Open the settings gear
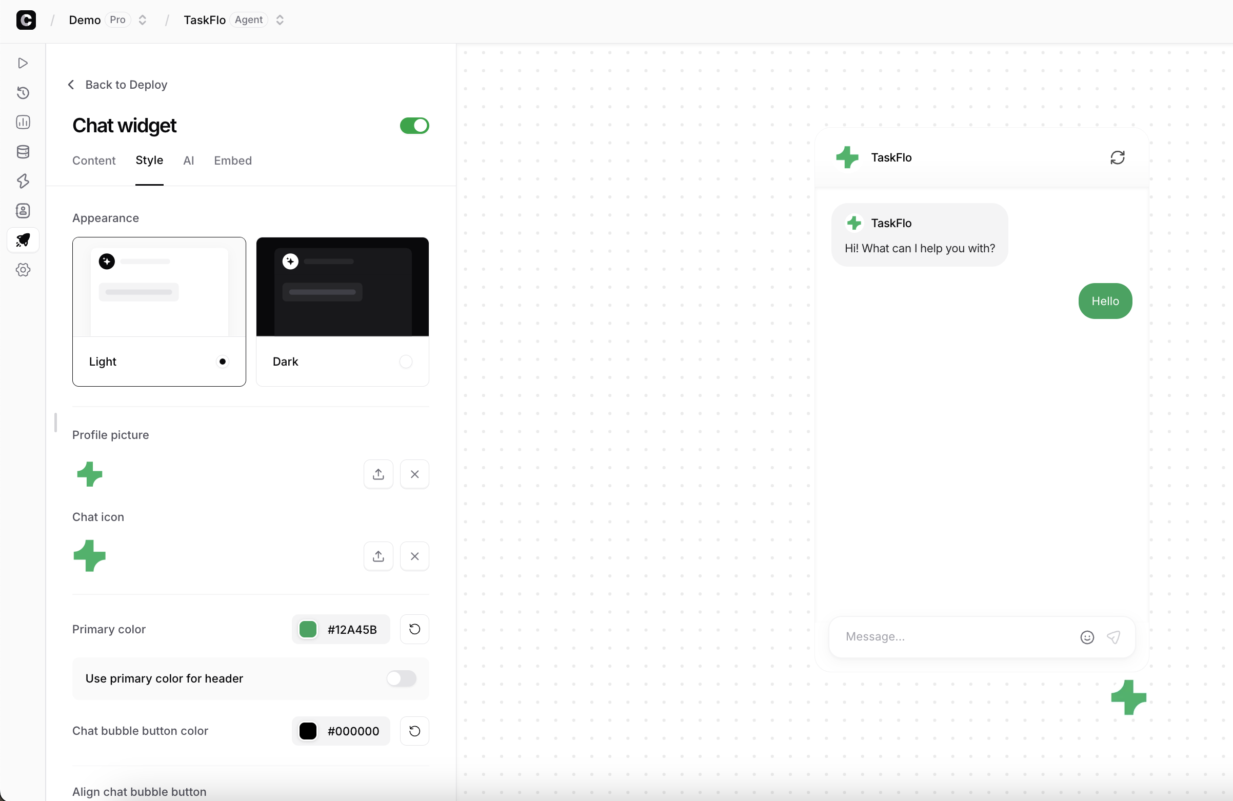Image resolution: width=1233 pixels, height=801 pixels. coord(23,269)
